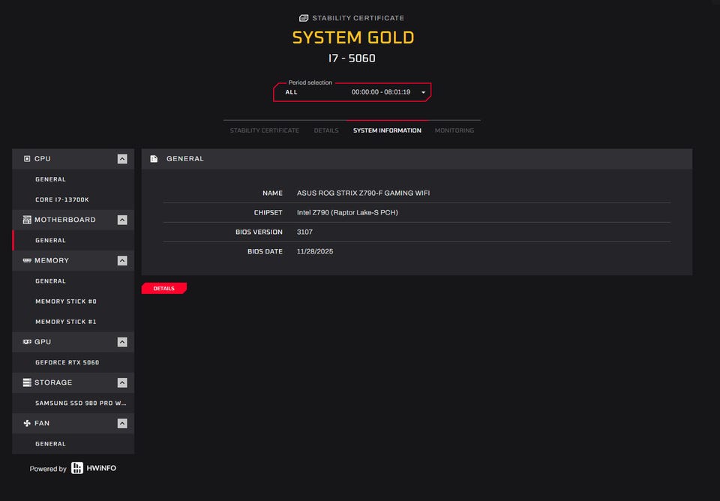Click the HWiNFO name beside the logo
This screenshot has height=501, width=720.
tap(101, 468)
